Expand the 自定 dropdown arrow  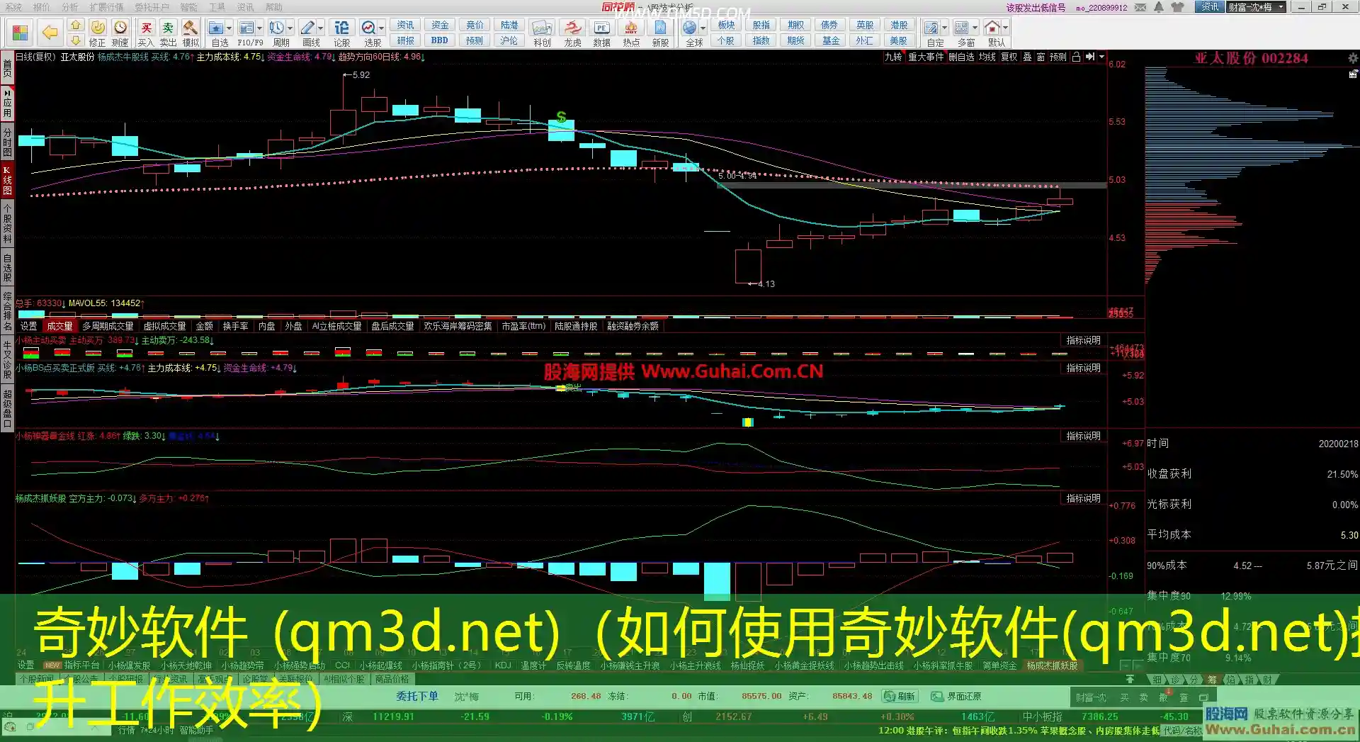[x=944, y=28]
